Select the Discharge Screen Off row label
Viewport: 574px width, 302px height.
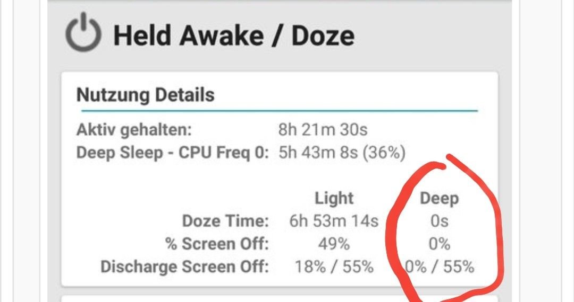pyautogui.click(x=184, y=267)
